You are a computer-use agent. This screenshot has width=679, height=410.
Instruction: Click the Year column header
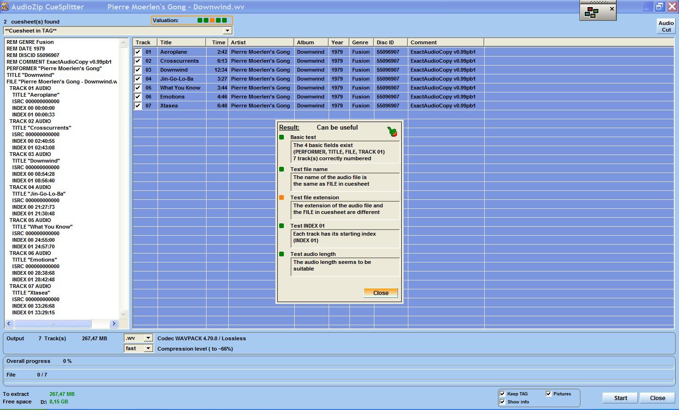pos(339,42)
